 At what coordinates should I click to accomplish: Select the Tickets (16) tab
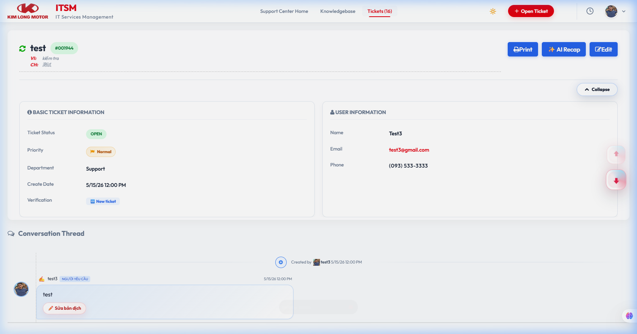[x=380, y=11]
